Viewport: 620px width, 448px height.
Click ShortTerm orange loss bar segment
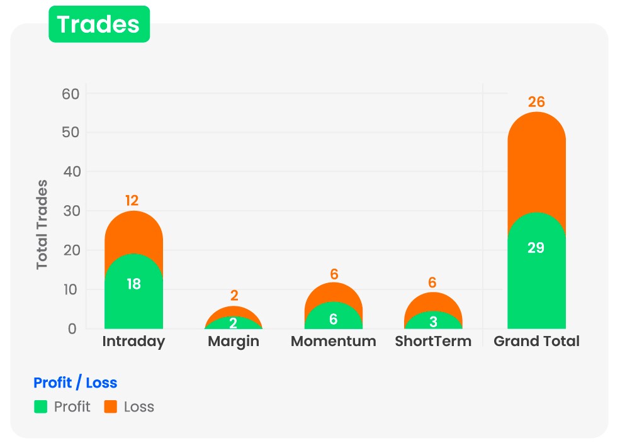pos(433,302)
